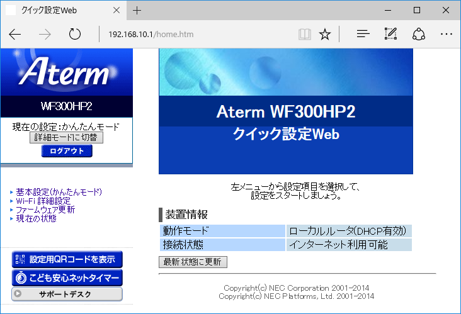The width and height of the screenshot is (461, 314).
Task: Click the Share icon in toolbar
Action: [419, 35]
